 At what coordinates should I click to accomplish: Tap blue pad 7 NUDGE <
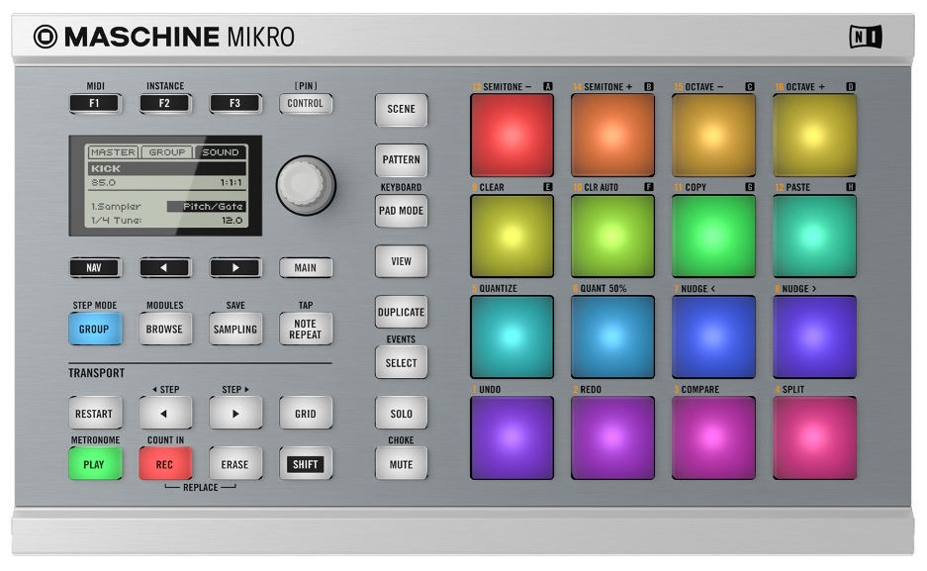coord(713,336)
